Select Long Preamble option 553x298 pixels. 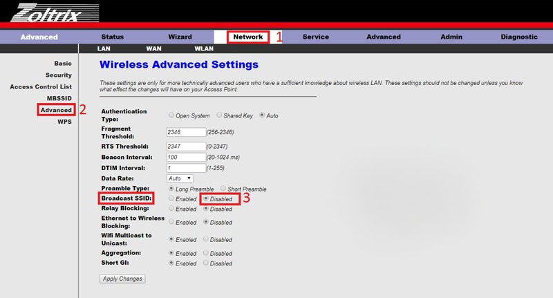click(x=171, y=189)
